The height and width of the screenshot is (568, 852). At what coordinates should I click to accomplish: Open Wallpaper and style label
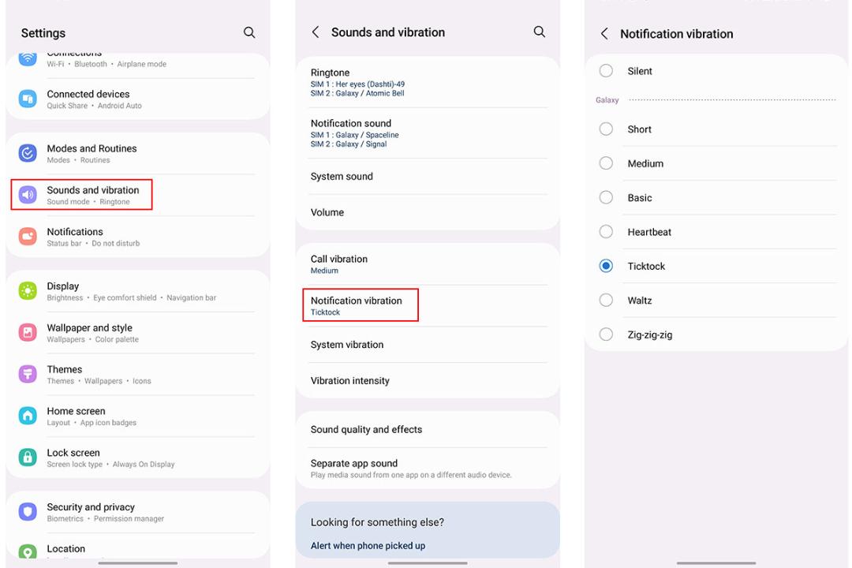(x=89, y=327)
